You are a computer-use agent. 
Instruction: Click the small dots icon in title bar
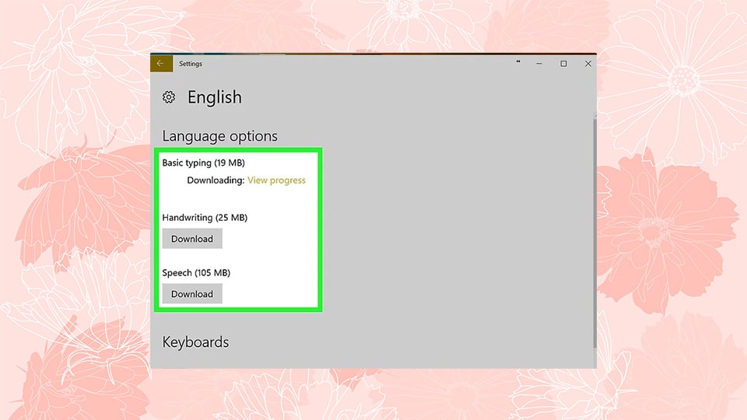coord(517,62)
